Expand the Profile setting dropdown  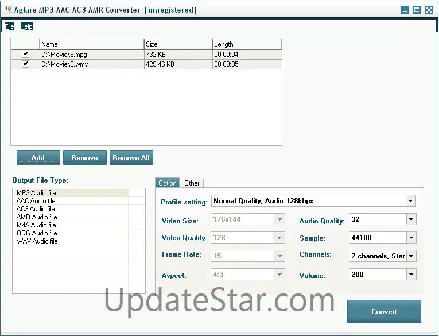(410, 201)
